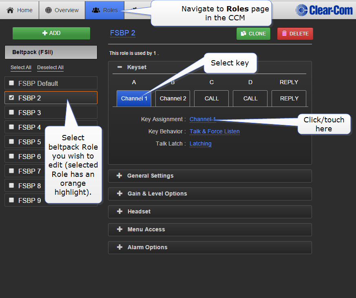Click the people icon on Roles tab

point(96,10)
